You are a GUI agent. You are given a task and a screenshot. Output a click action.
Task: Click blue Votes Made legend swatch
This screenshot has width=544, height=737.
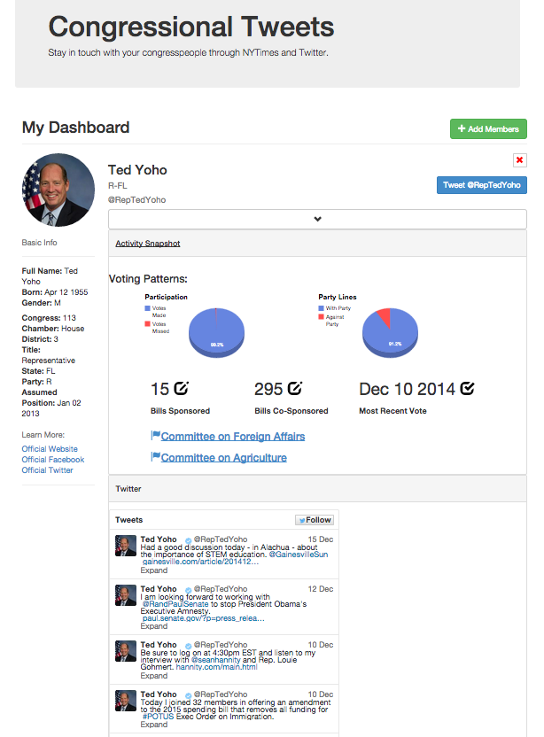tap(148, 308)
